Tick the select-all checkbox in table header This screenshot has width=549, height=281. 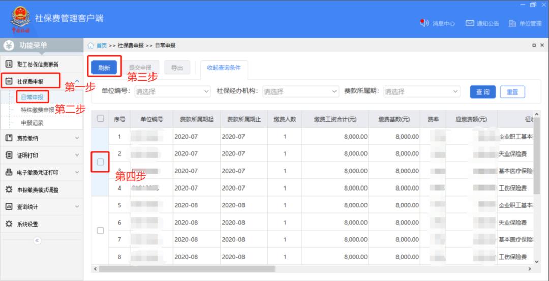100,119
